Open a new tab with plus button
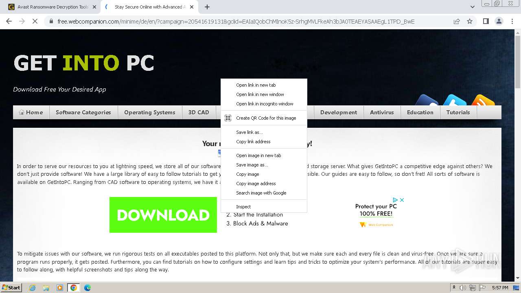Screen dimensions: 521x293 pos(207,7)
